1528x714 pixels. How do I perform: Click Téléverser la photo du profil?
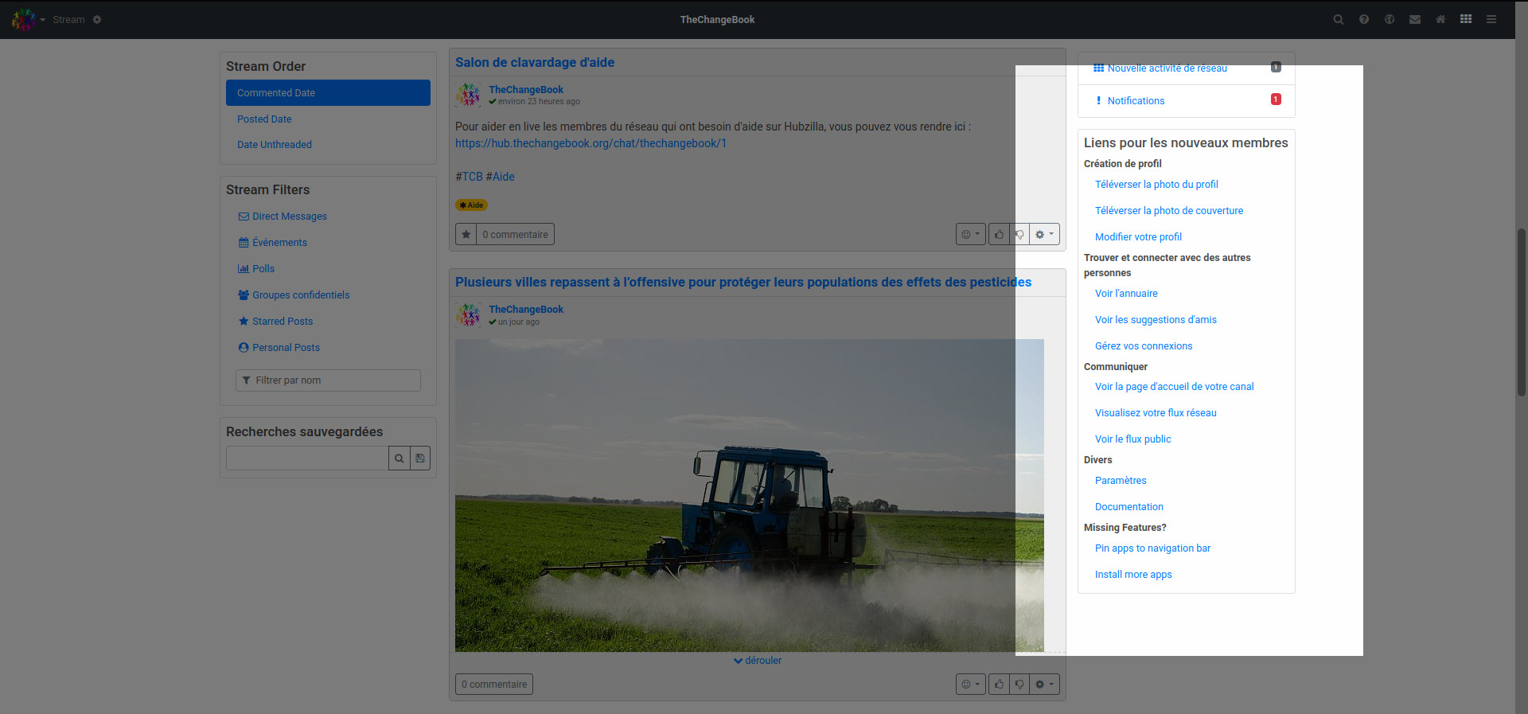(x=1156, y=185)
